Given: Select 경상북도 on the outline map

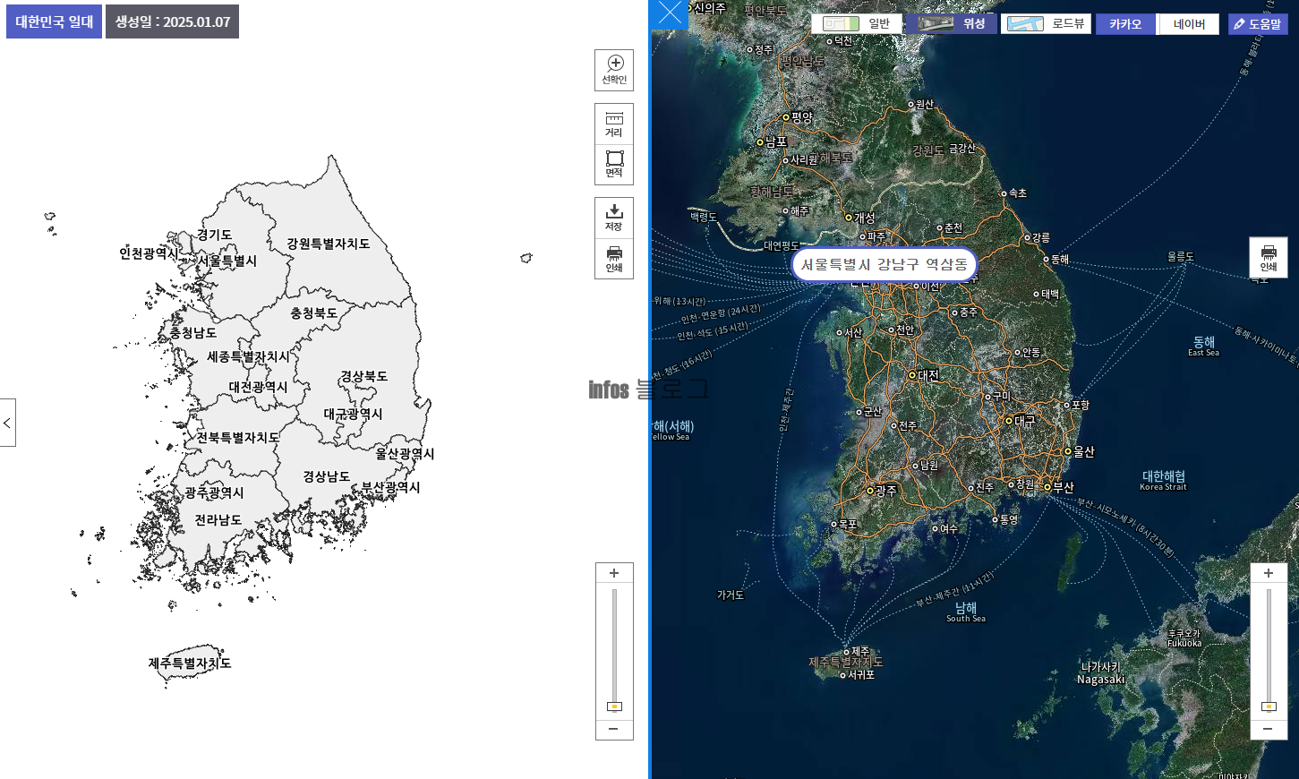Looking at the screenshot, I should click(x=363, y=377).
